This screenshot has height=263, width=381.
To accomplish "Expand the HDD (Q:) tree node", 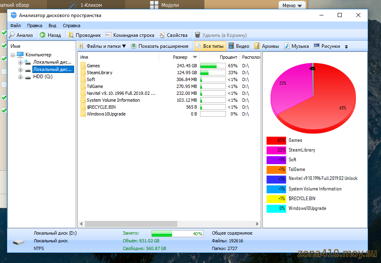I will [x=20, y=77].
